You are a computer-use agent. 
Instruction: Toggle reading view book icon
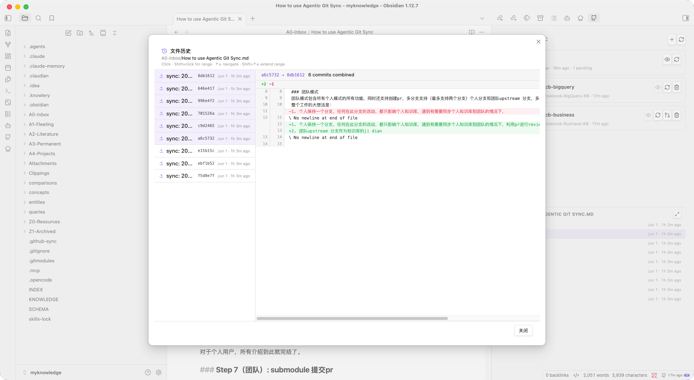point(472,32)
